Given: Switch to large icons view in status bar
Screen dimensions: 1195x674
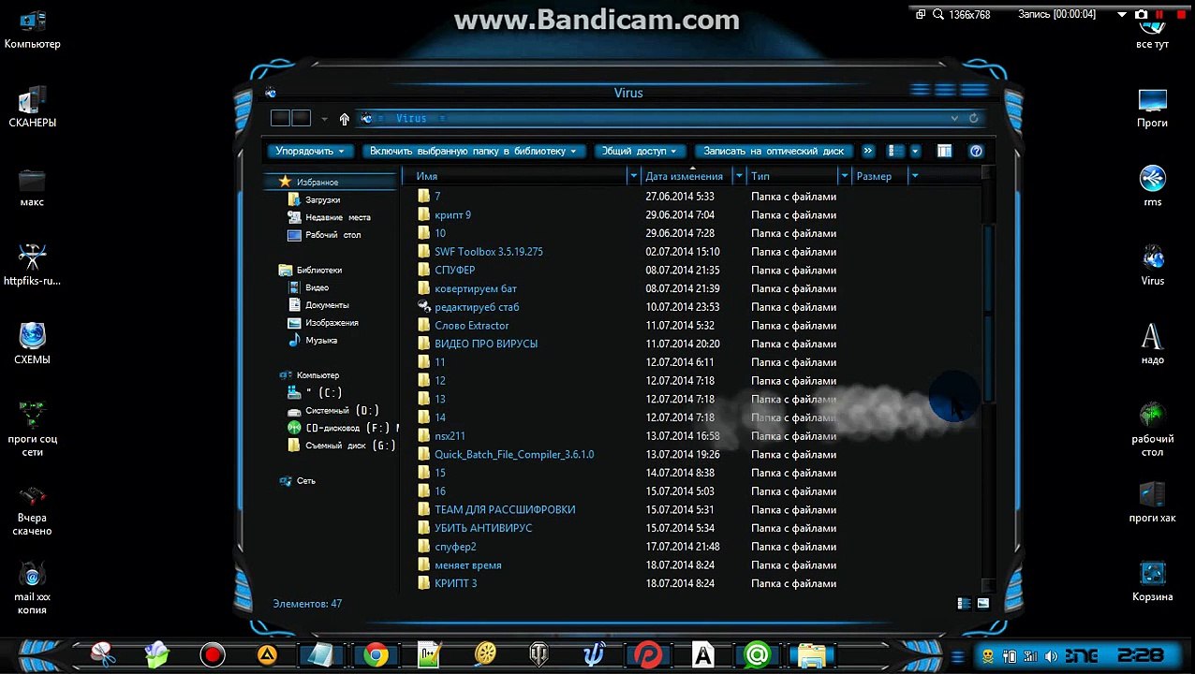Looking at the screenshot, I should coord(983,603).
